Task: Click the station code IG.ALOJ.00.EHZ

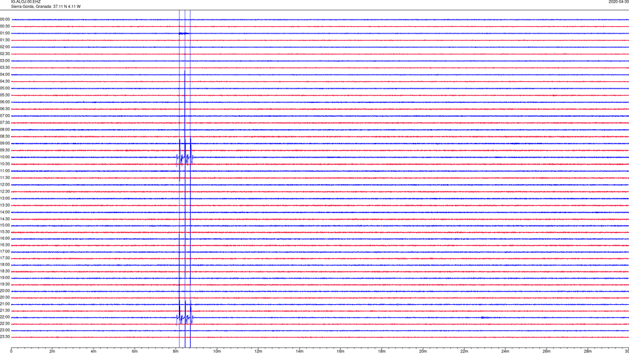Action: (x=26, y=2)
